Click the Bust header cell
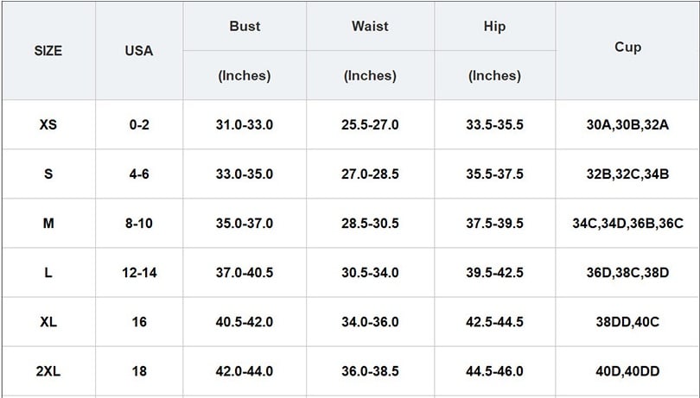700x398 pixels. (245, 26)
